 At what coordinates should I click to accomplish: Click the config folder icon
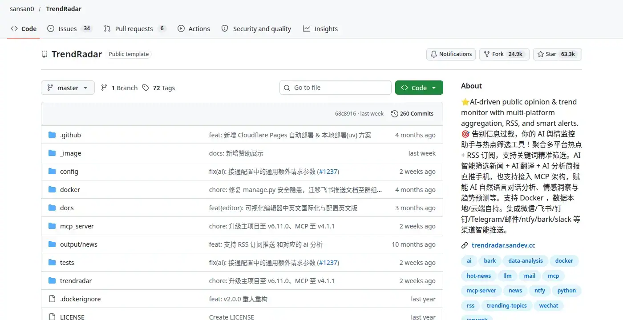(x=52, y=172)
